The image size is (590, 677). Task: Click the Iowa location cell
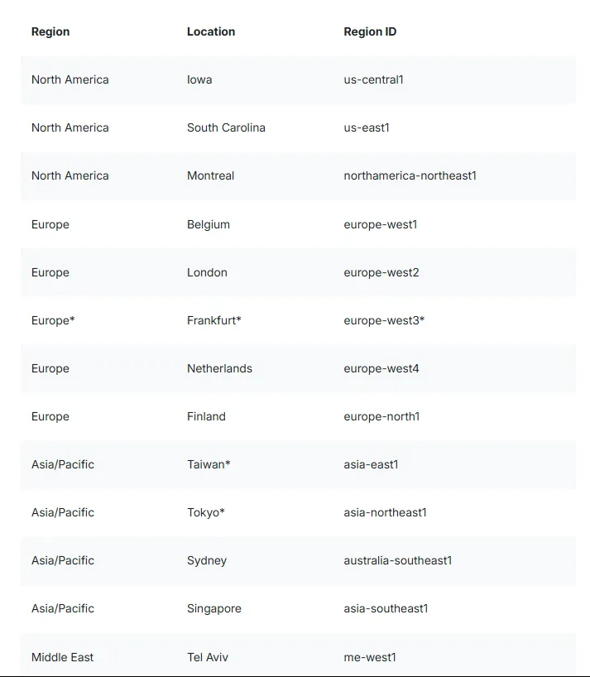pyautogui.click(x=199, y=80)
